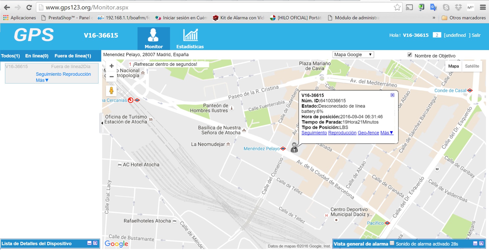Open Kit de Alarma bookmark
The width and height of the screenshot is (489, 250).
(239, 18)
